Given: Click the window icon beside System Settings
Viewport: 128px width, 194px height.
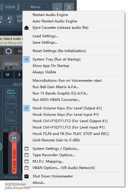Looking at the screenshot, I should tap(26, 148).
